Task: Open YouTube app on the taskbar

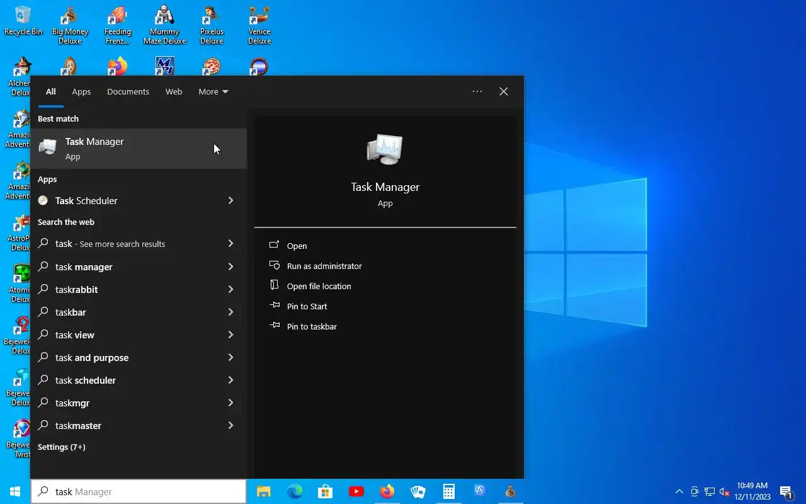Action: [356, 491]
